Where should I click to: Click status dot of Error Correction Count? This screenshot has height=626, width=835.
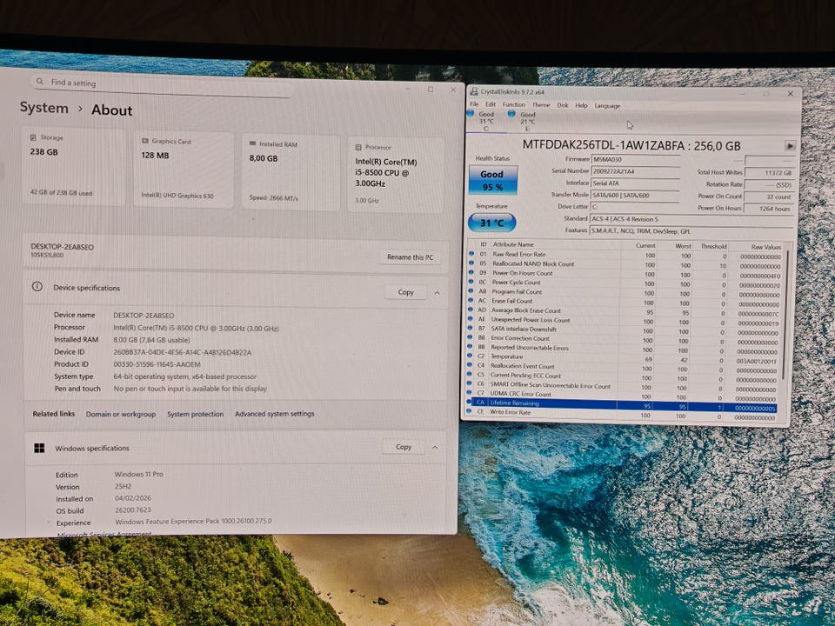tap(471, 337)
